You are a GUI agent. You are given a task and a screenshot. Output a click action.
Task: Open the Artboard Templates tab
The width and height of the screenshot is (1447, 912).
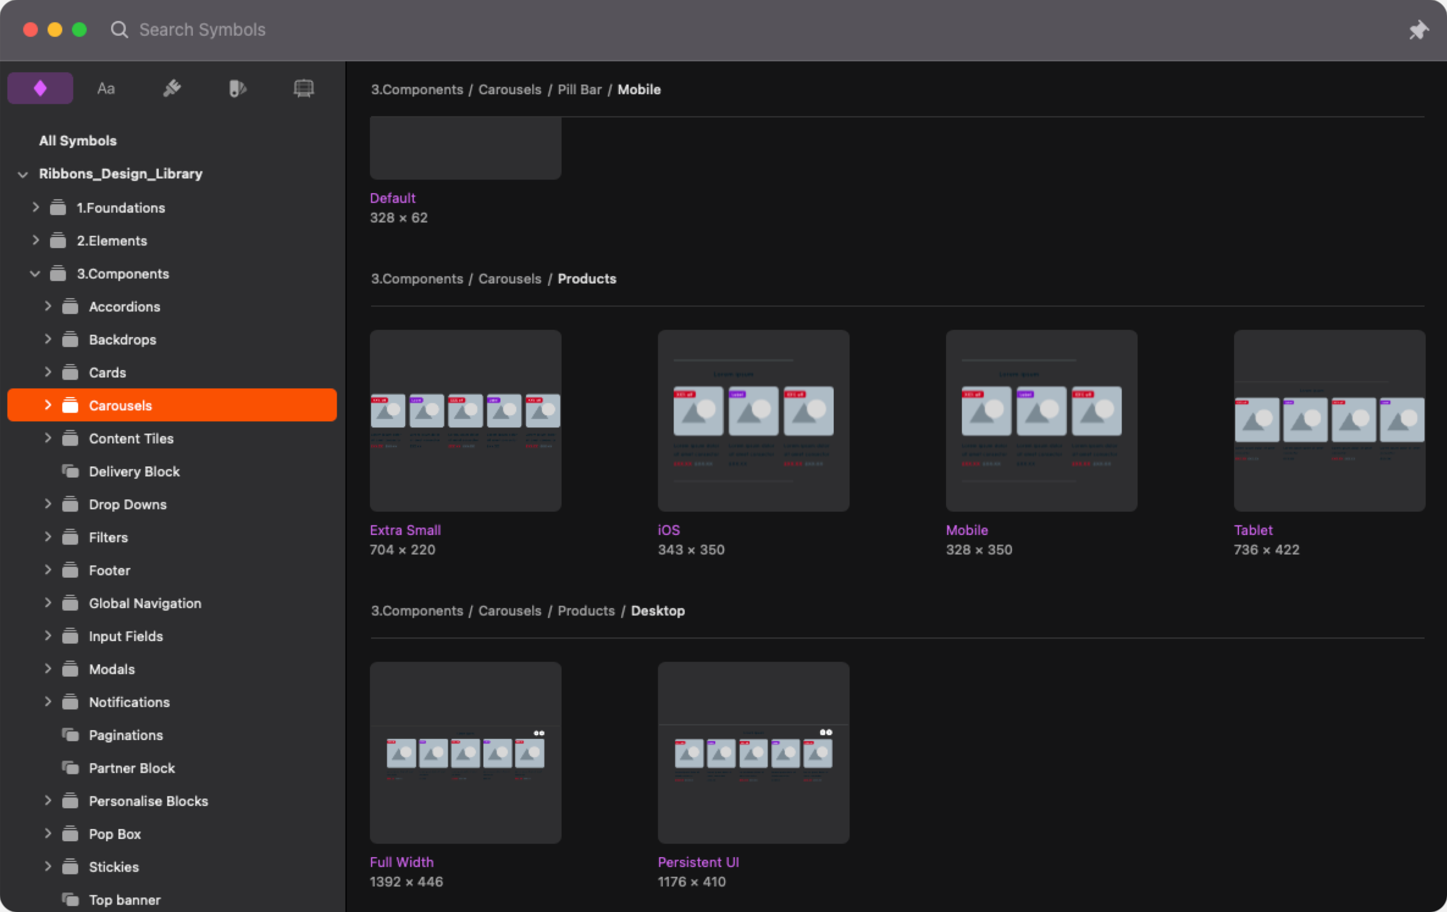303,88
